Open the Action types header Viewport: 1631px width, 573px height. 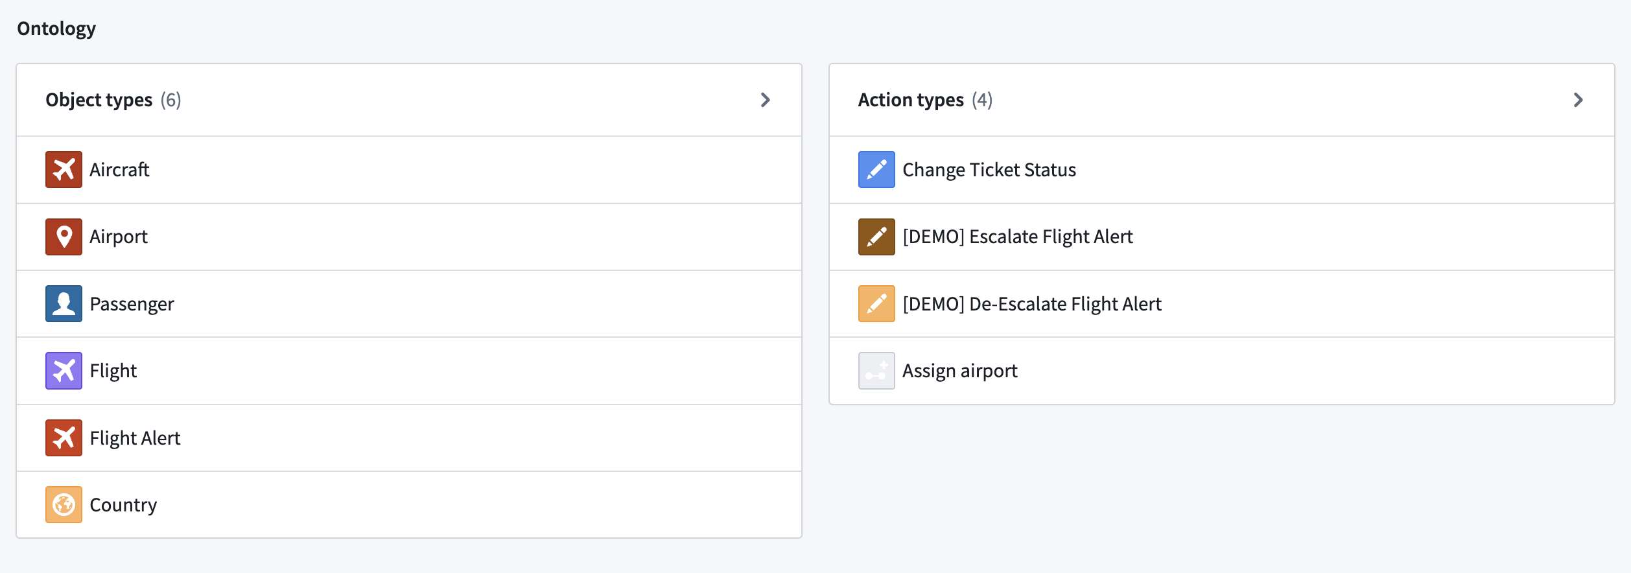[1222, 100]
